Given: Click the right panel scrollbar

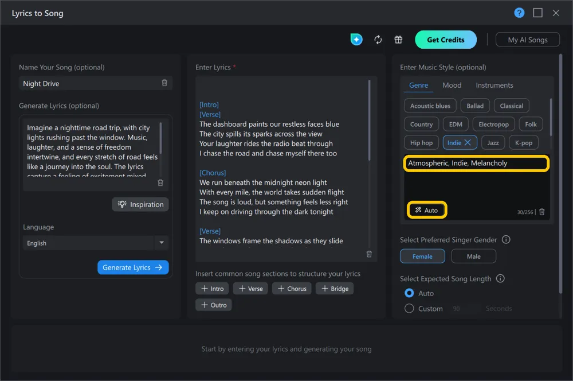Looking at the screenshot, I should tap(560, 174).
